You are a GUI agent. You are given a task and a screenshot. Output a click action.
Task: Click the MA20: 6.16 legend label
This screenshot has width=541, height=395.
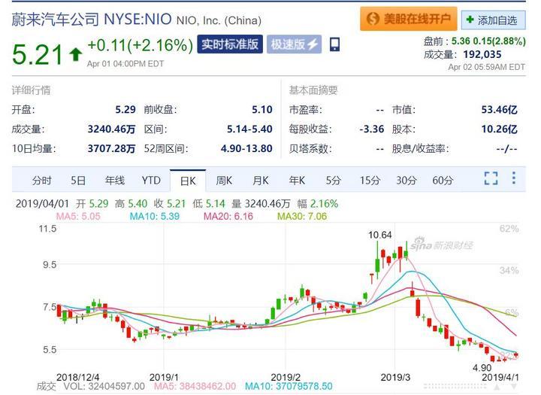[x=228, y=217]
